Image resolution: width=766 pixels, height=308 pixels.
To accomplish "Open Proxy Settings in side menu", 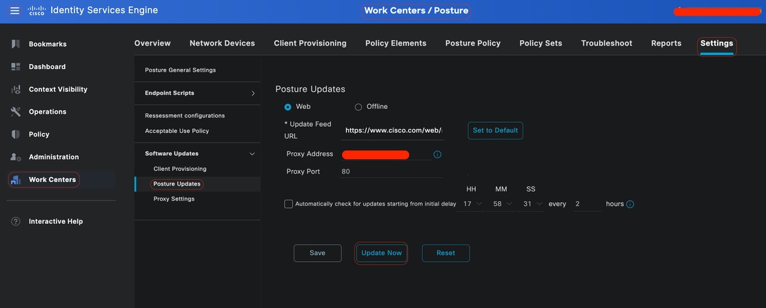I will [174, 199].
